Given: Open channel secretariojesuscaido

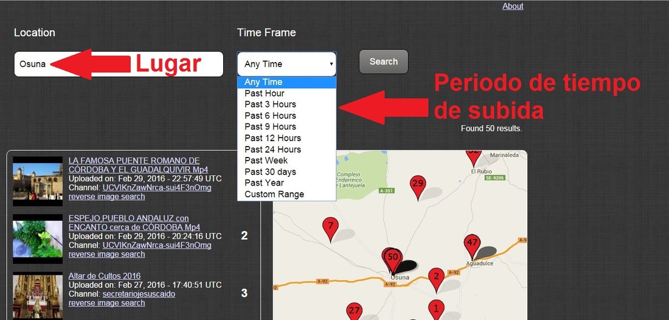Looking at the screenshot, I should pos(139,294).
